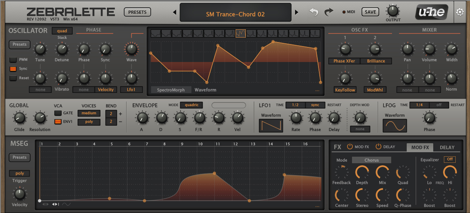Toggle the MOD FX power icon
The width and height of the screenshot is (470, 213).
pyautogui.click(x=350, y=147)
